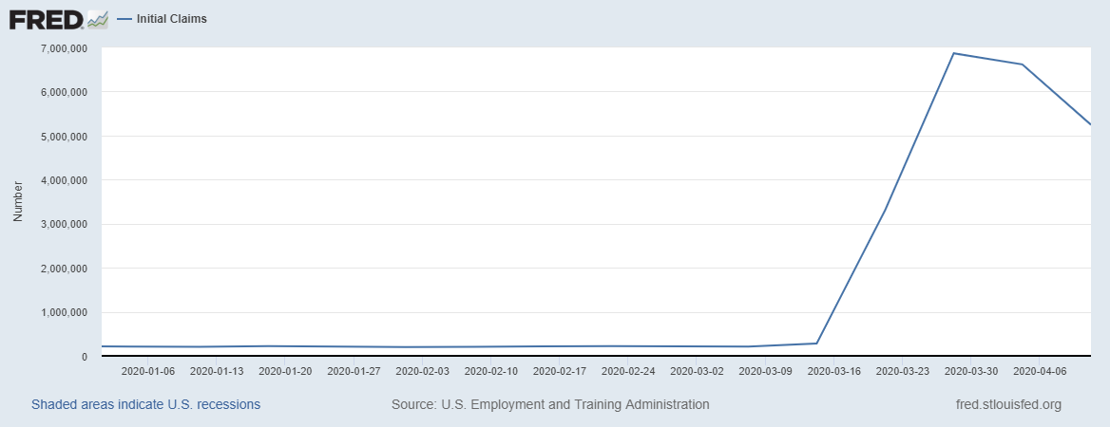
Task: Click the peak point of the claims line
Action: pyautogui.click(x=953, y=53)
